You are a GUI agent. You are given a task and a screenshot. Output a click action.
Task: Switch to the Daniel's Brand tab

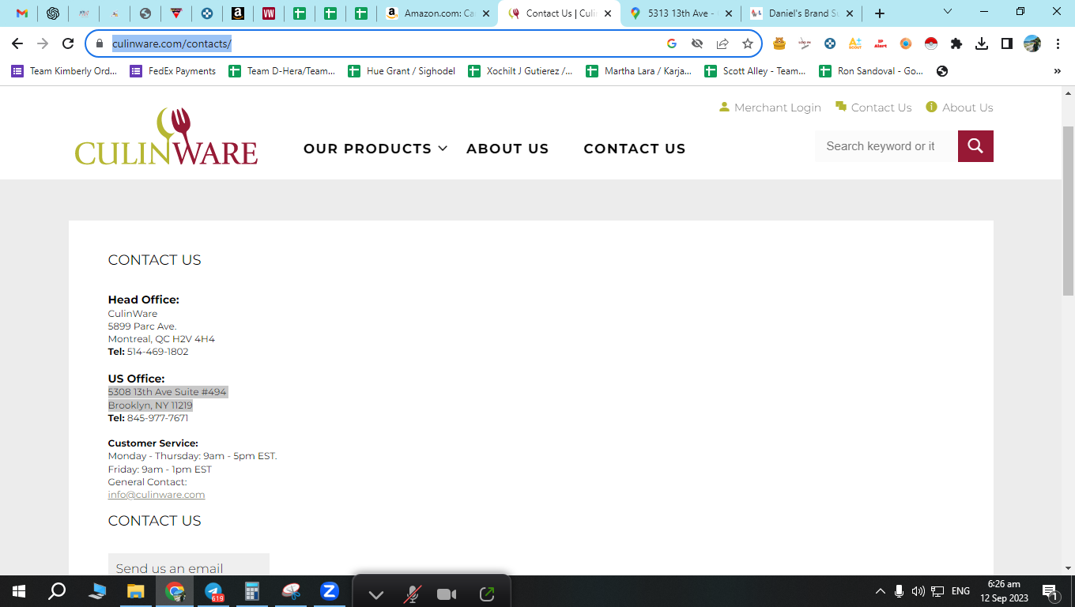(x=802, y=13)
